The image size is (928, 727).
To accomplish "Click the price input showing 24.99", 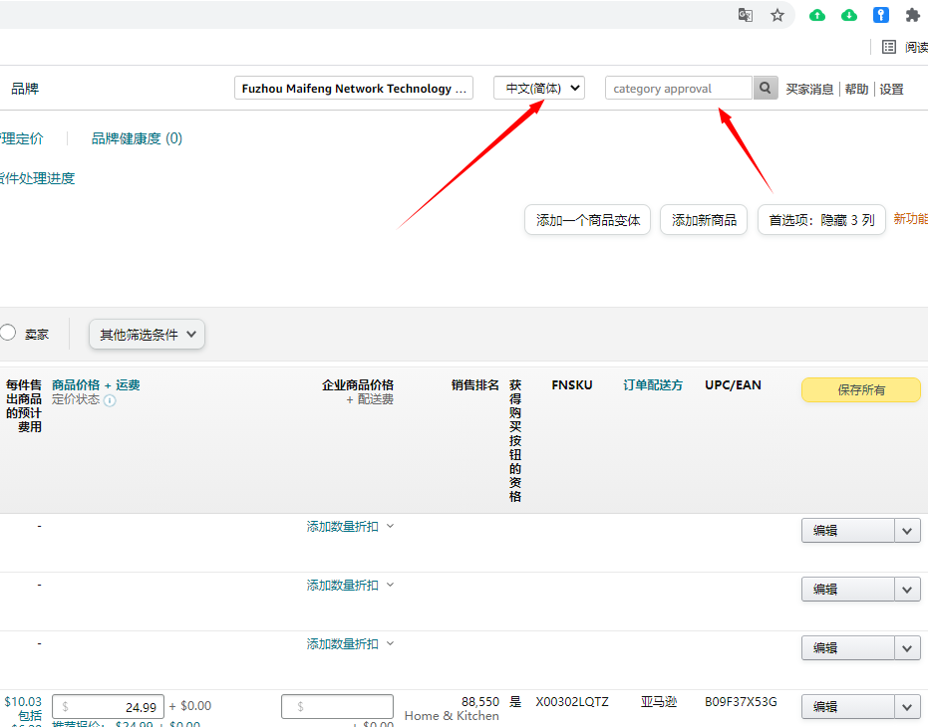I will 108,706.
